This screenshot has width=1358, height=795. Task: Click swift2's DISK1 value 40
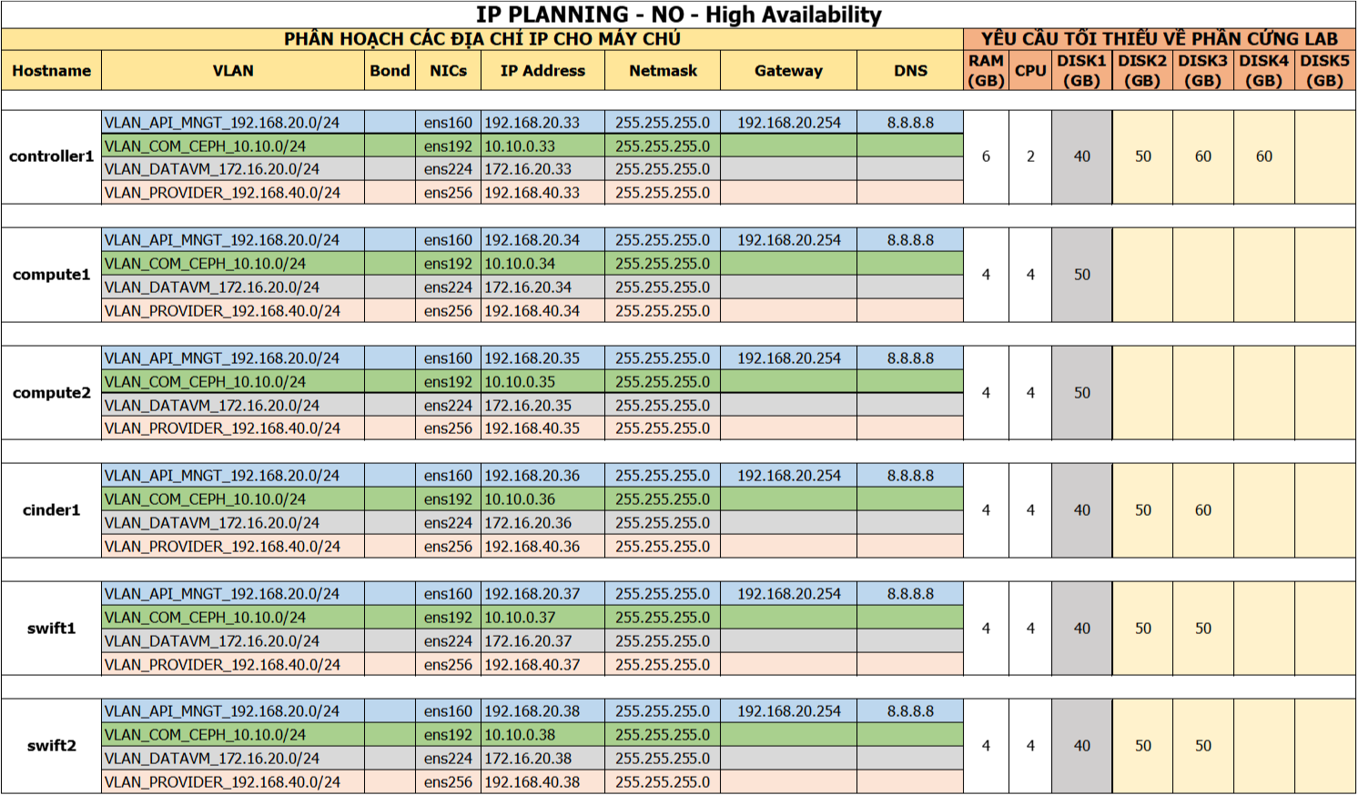point(1081,746)
